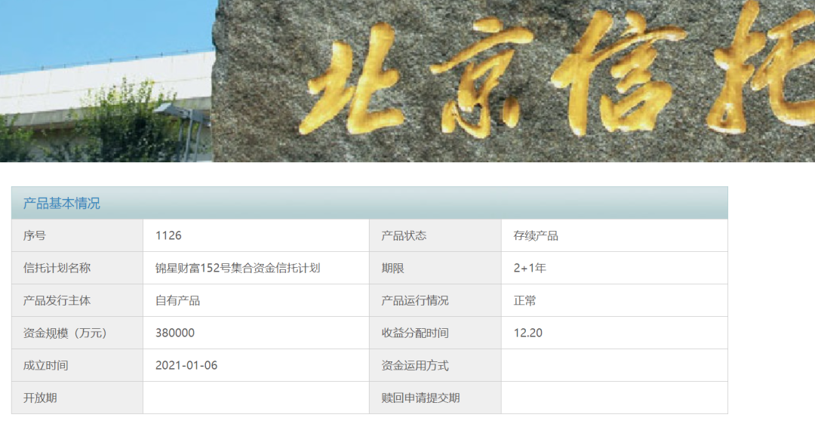Image resolution: width=815 pixels, height=430 pixels.
Task: Click the 产品状态 label cell
Action: coord(435,236)
